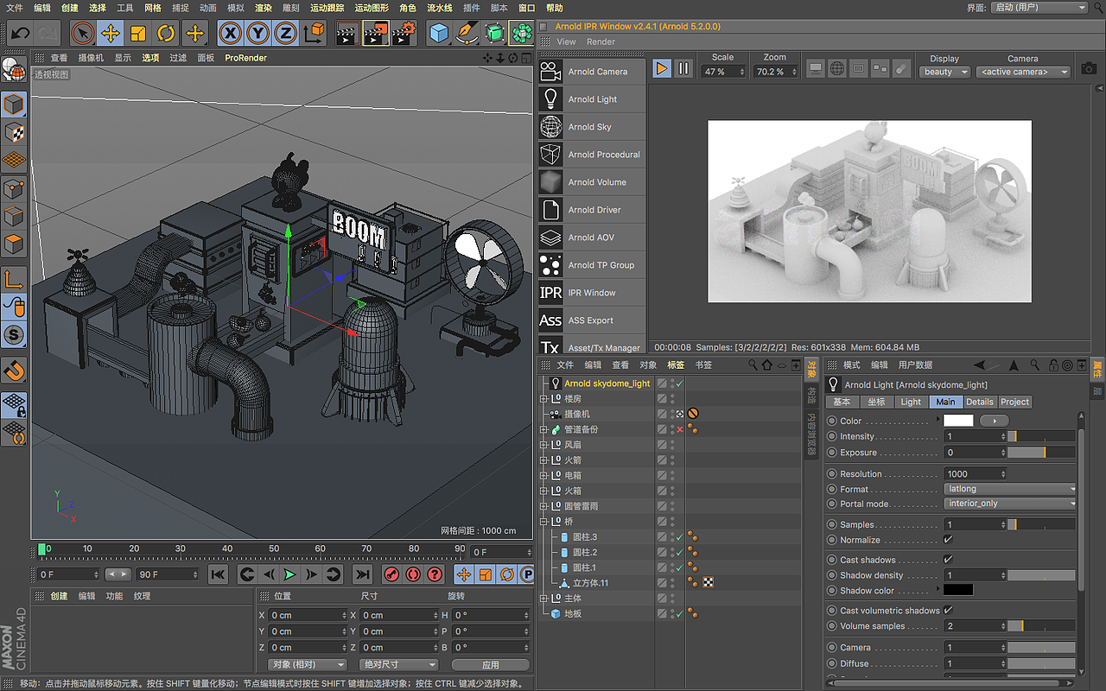Switch to the Details tab
The image size is (1106, 691).
tap(979, 402)
